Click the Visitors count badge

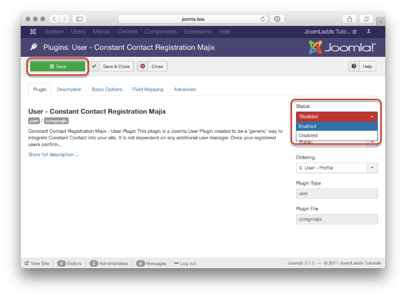tap(61, 263)
